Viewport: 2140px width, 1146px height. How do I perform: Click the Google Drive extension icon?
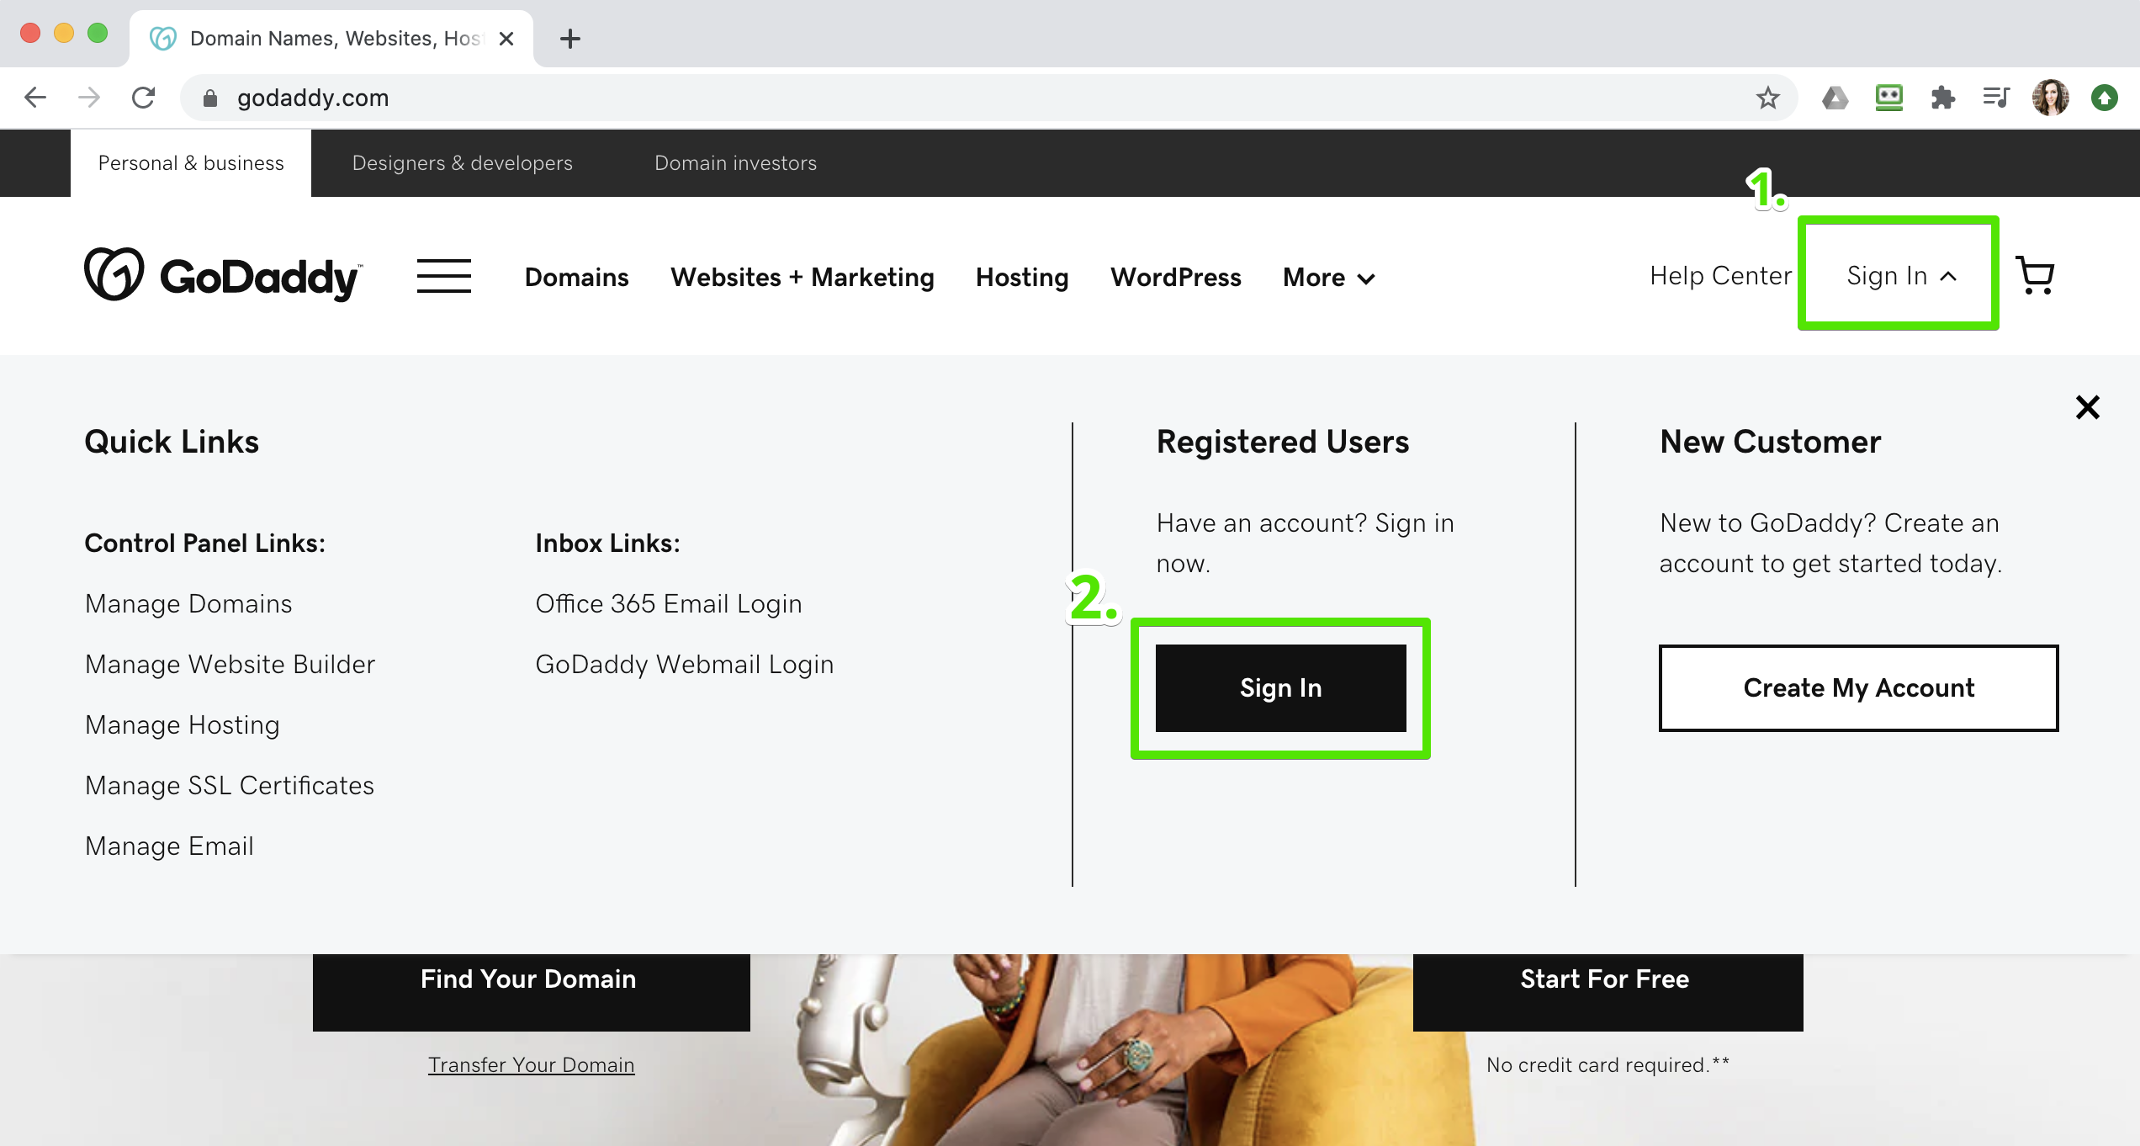tap(1835, 98)
